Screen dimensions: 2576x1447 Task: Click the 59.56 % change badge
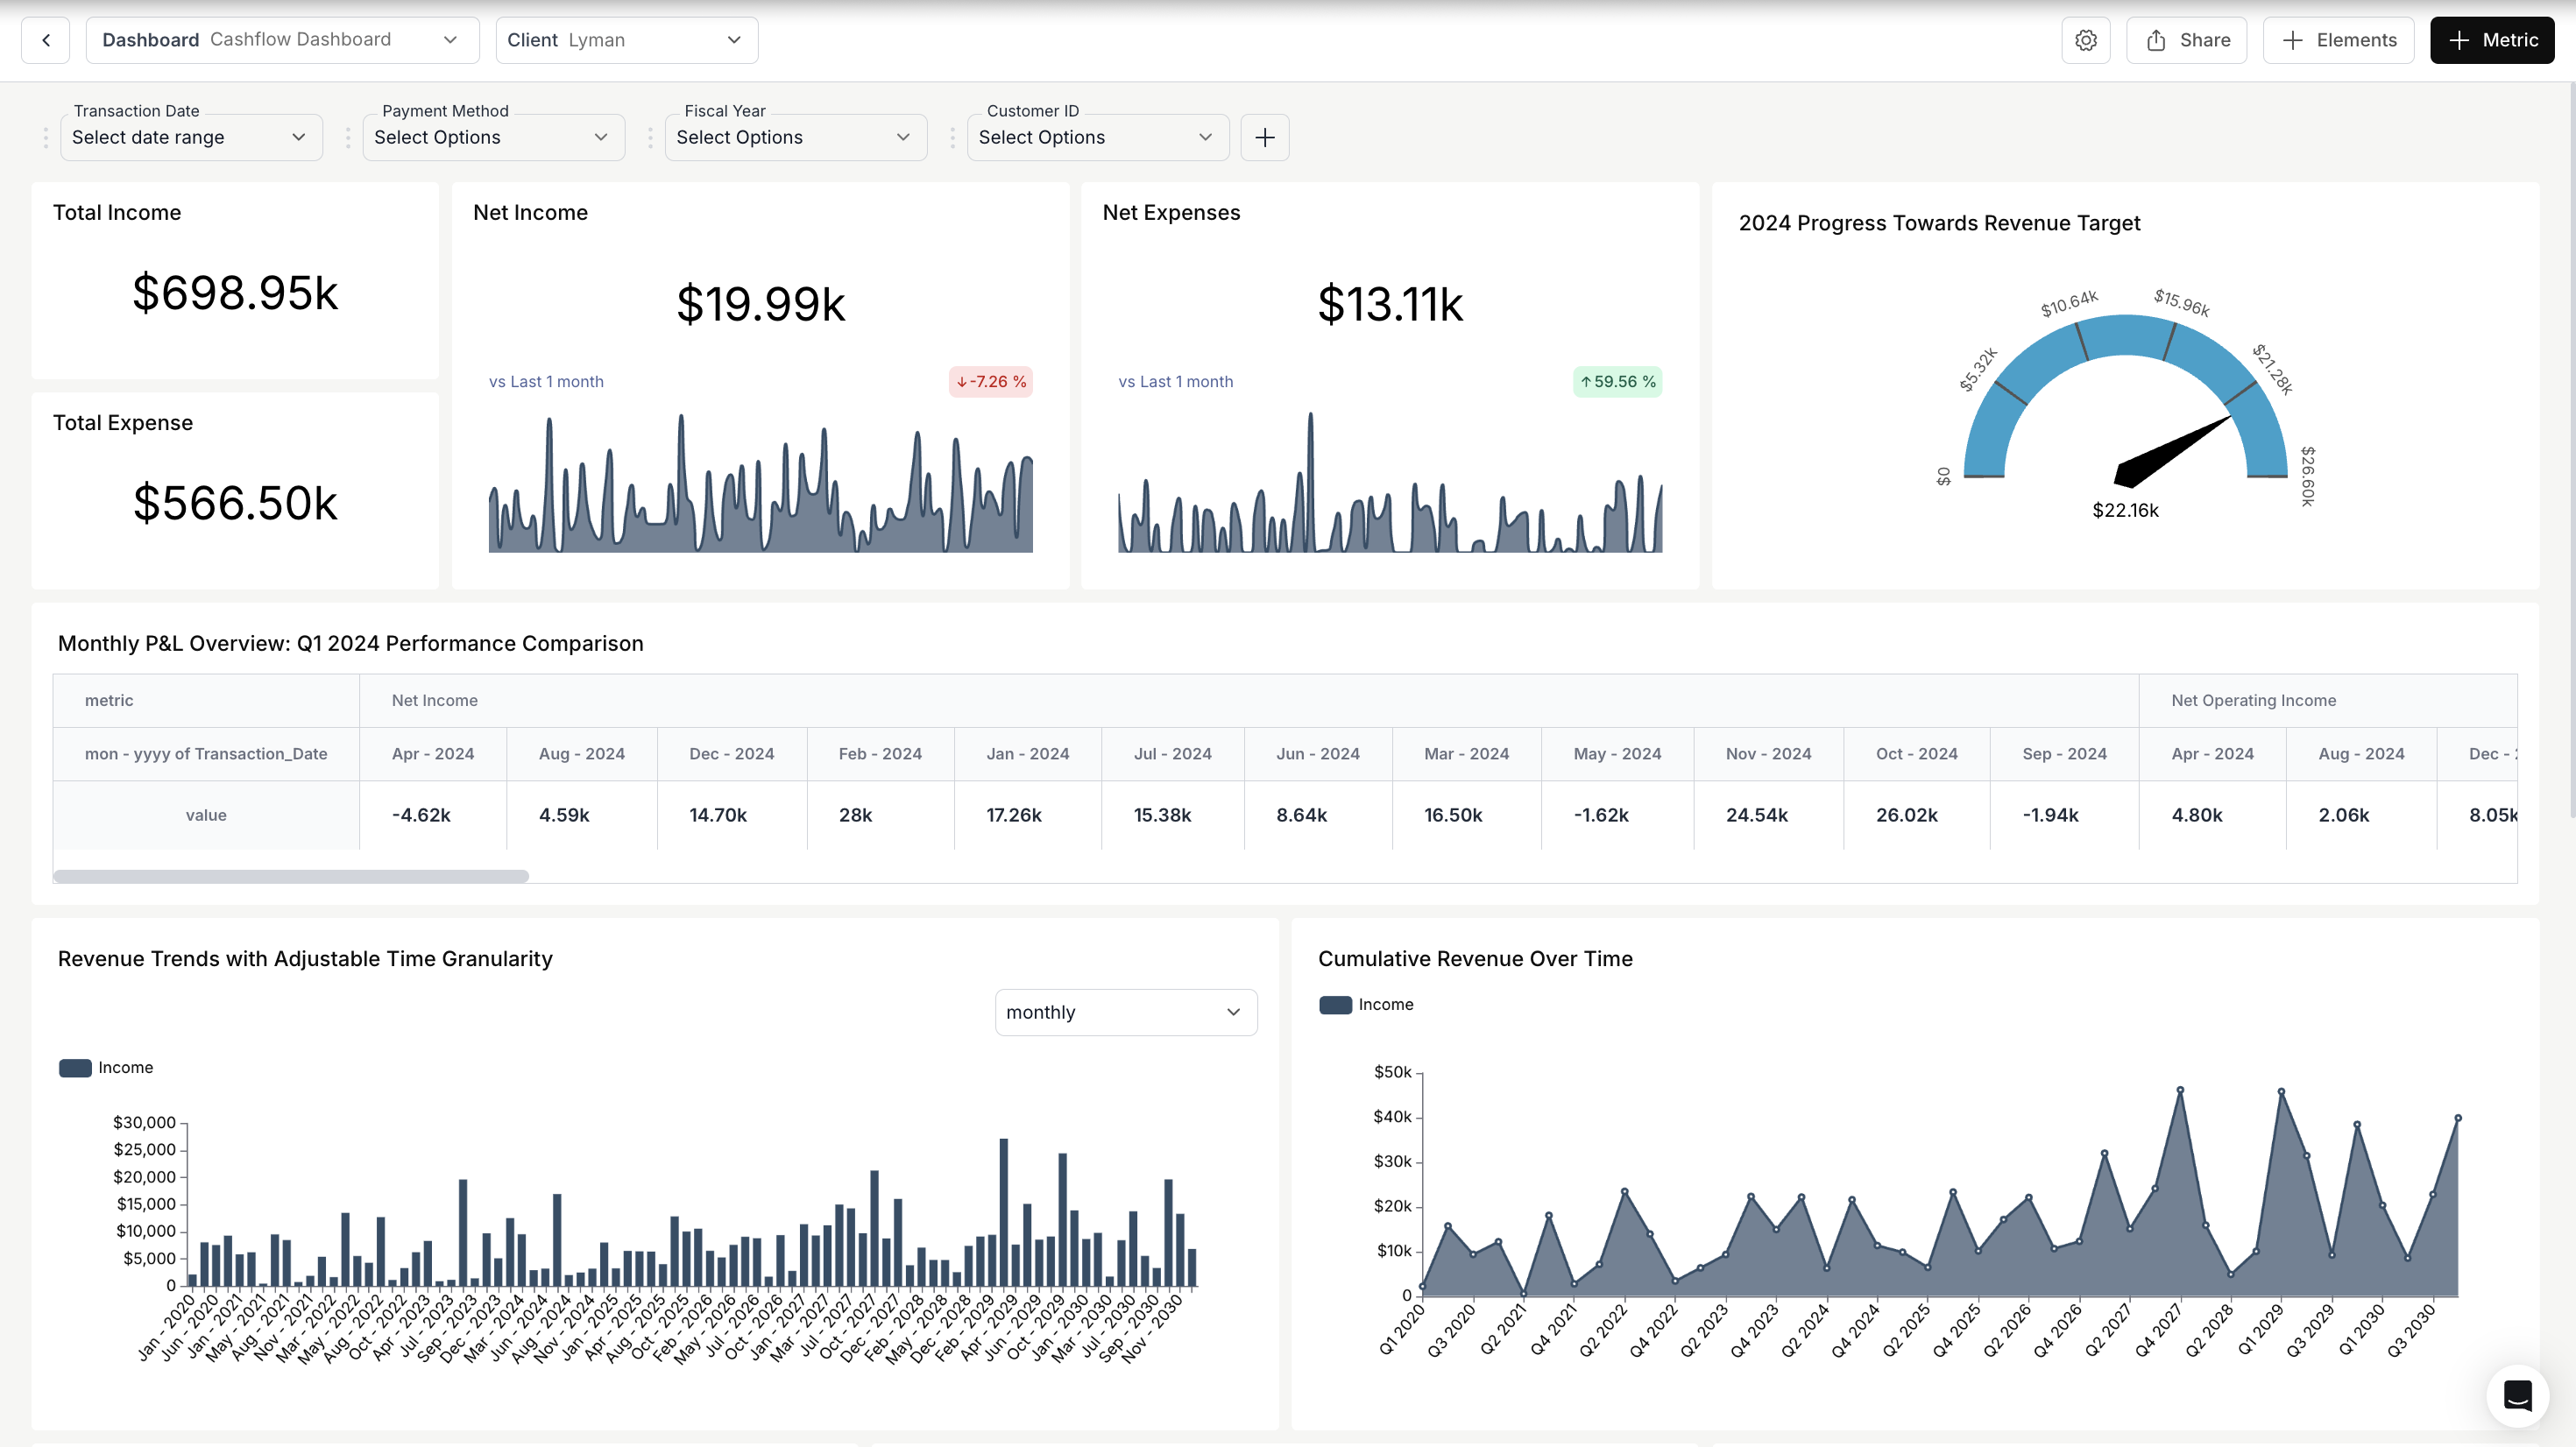(1618, 382)
